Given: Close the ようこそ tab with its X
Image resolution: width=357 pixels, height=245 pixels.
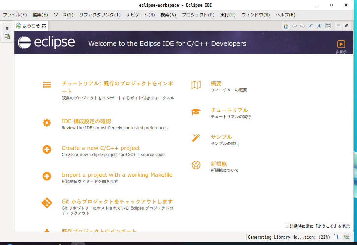Looking at the screenshot, I should tap(44, 26).
